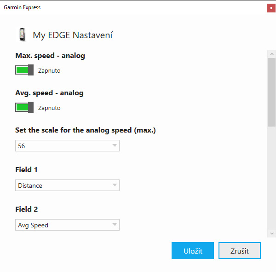Viewport: 276px width, 272px height.
Task: Open the analog speed scale dropdown showing 56
Action: pos(67,146)
